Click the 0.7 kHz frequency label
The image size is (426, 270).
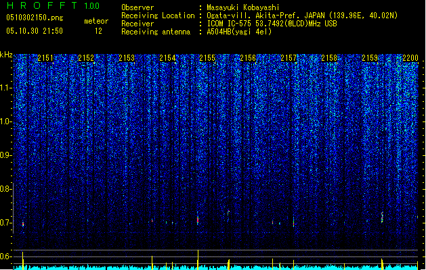(x=6, y=223)
